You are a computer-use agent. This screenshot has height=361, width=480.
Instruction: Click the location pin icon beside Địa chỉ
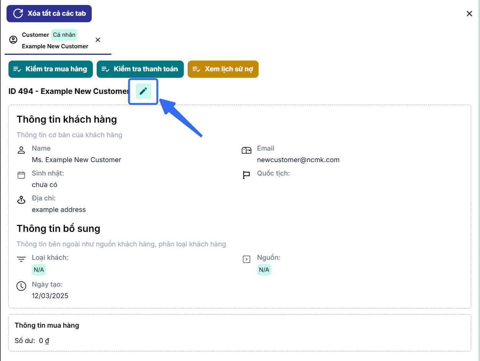click(x=21, y=200)
